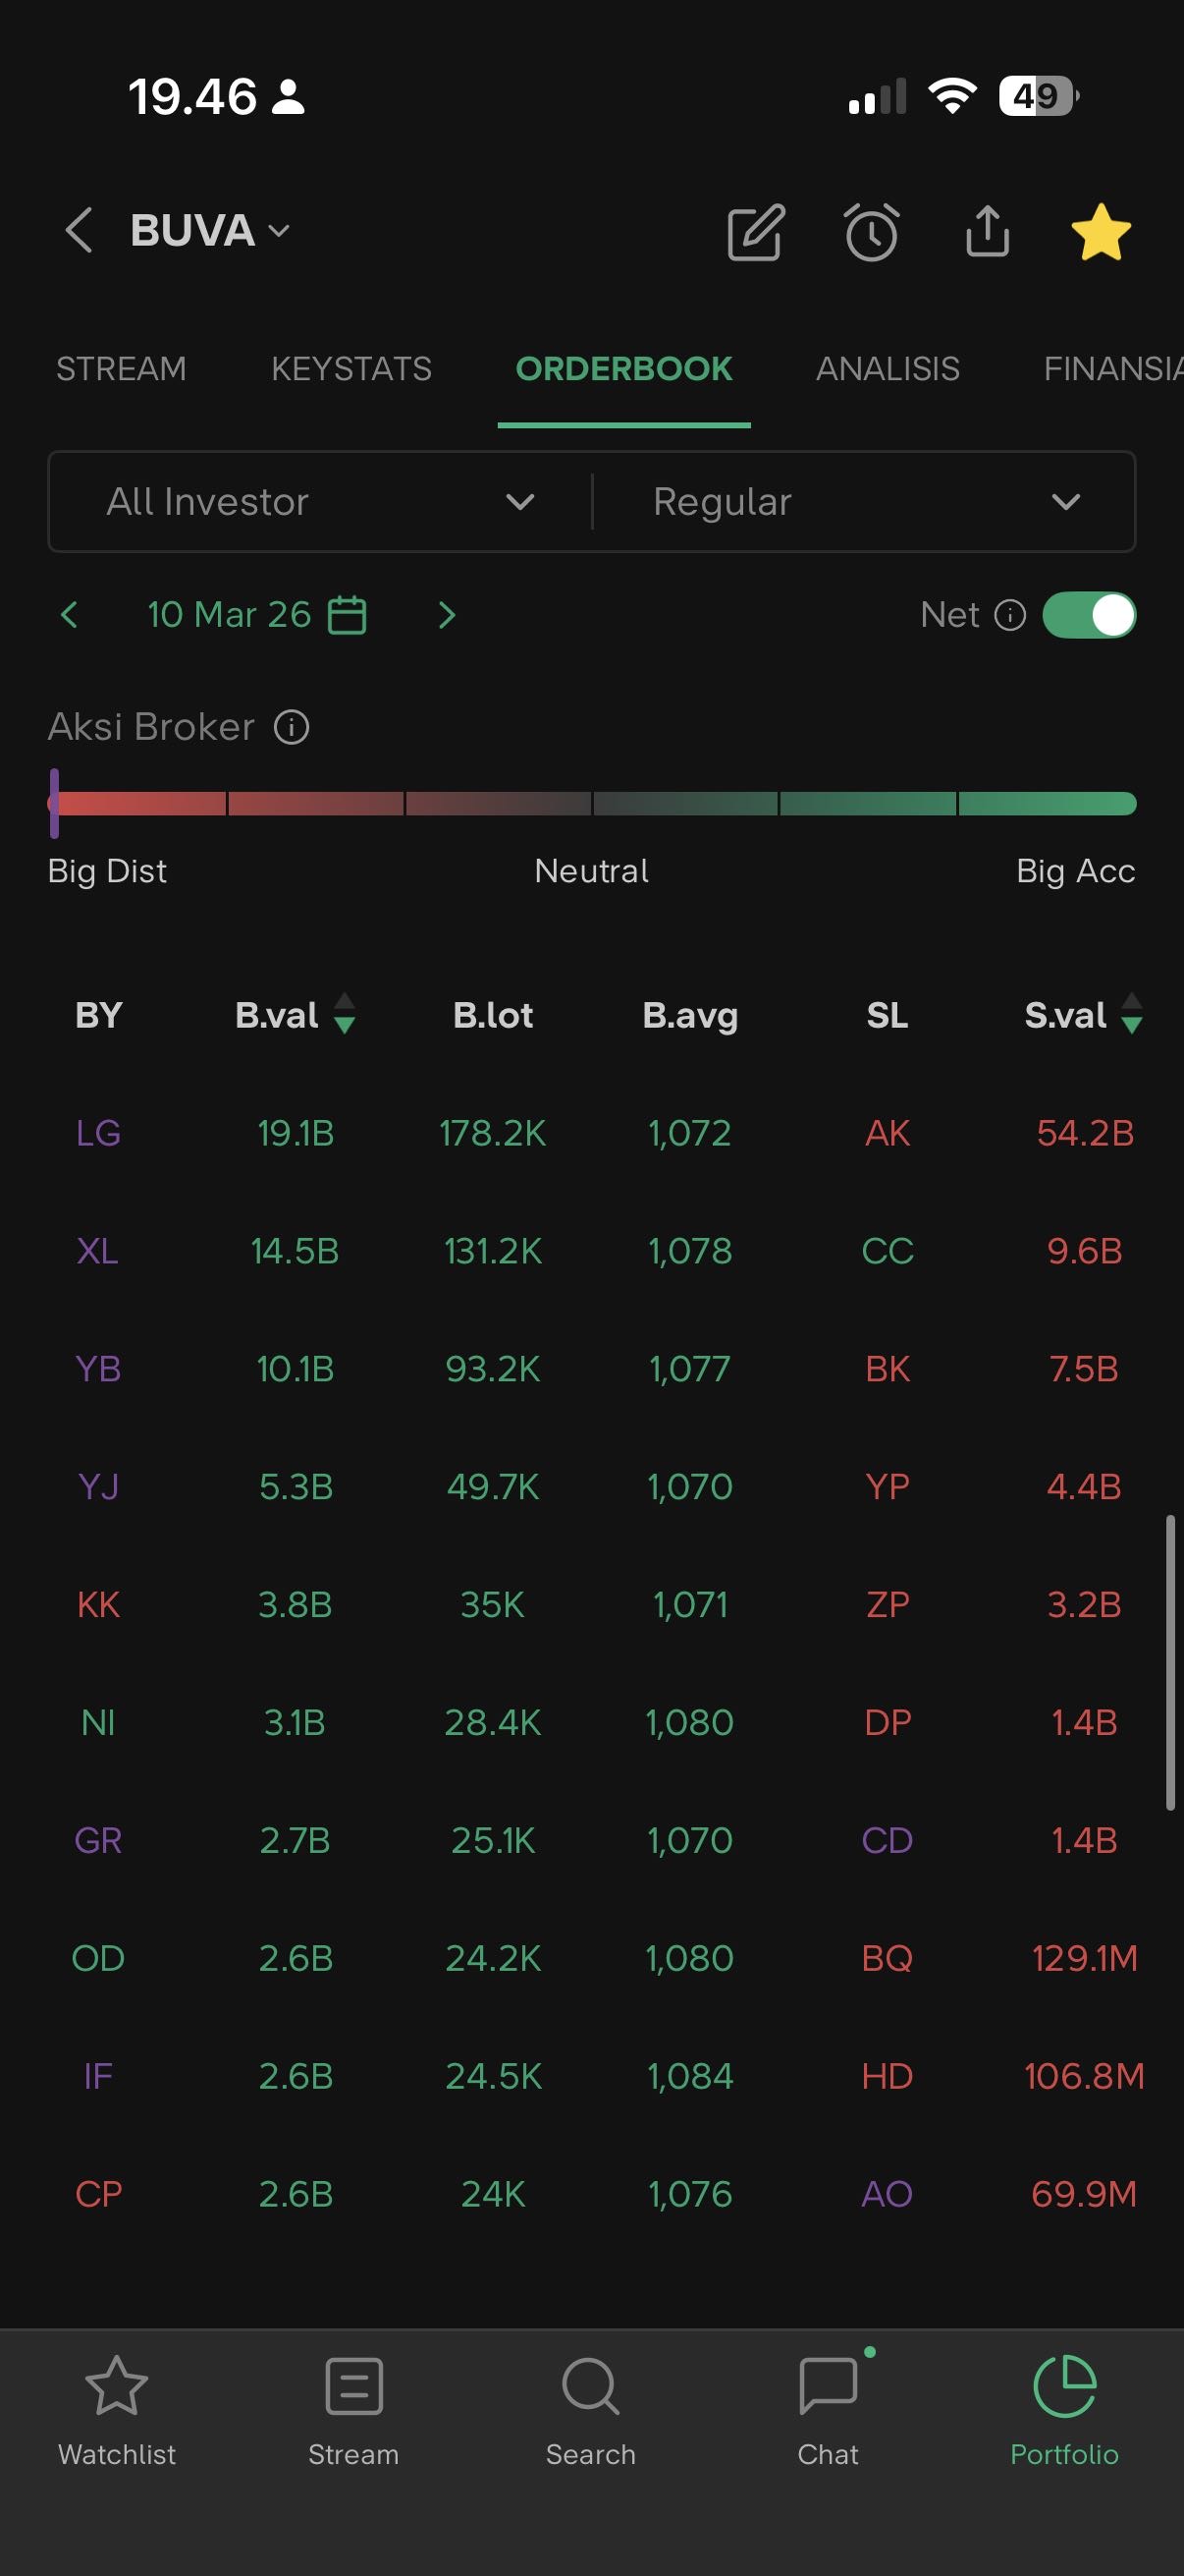Tap the Aksi Broker info icon
The width and height of the screenshot is (1184, 2576).
pyautogui.click(x=292, y=727)
